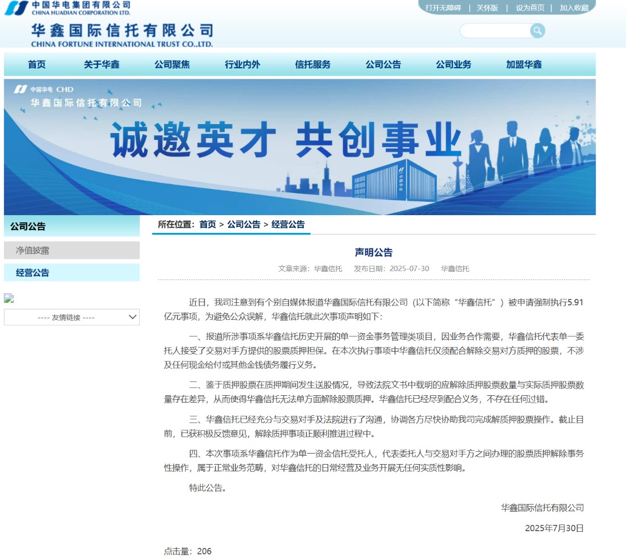
Task: Click the 声明公告 article title
Action: coord(374,252)
